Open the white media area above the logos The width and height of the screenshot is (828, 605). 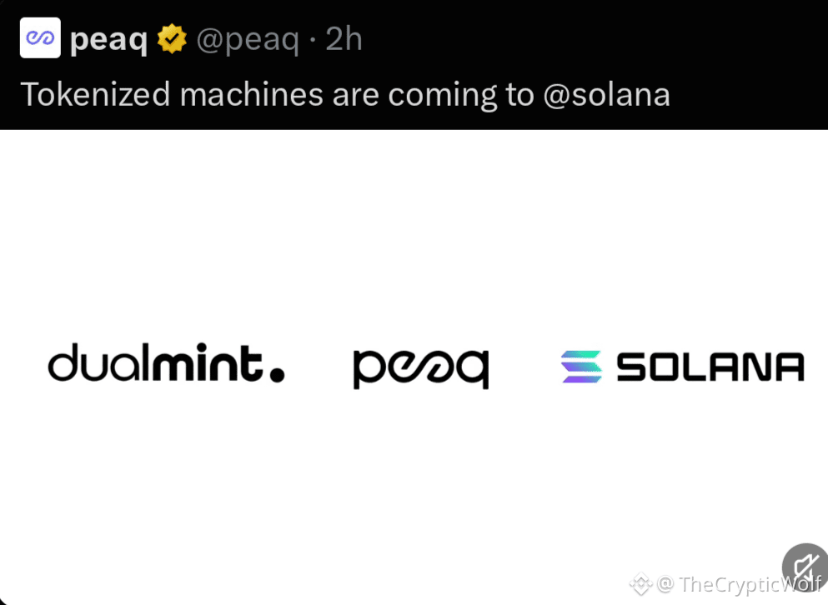tap(414, 232)
